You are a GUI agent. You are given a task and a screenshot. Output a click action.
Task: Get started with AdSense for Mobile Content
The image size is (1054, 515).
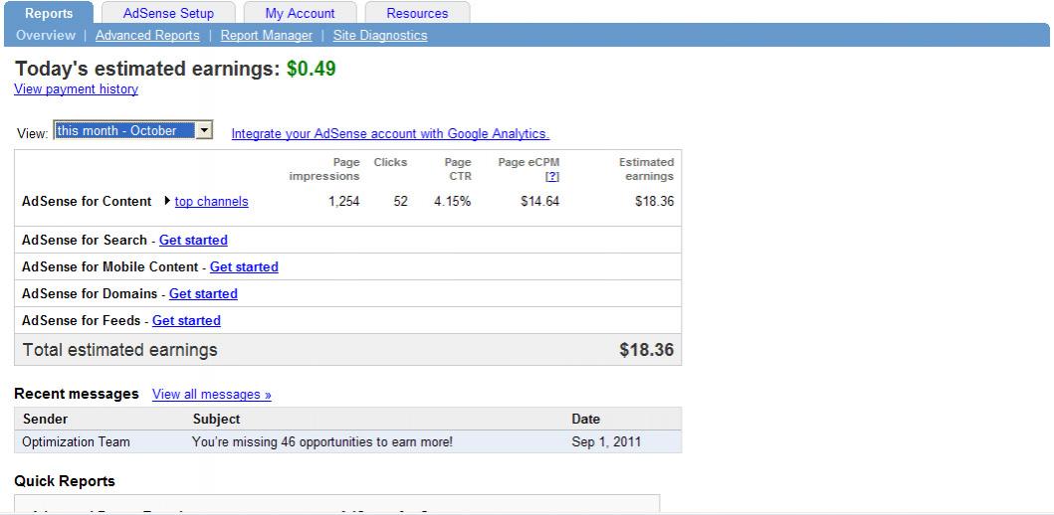(x=244, y=267)
